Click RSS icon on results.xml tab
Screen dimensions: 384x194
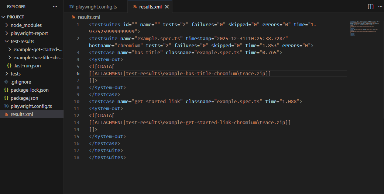[x=135, y=7]
